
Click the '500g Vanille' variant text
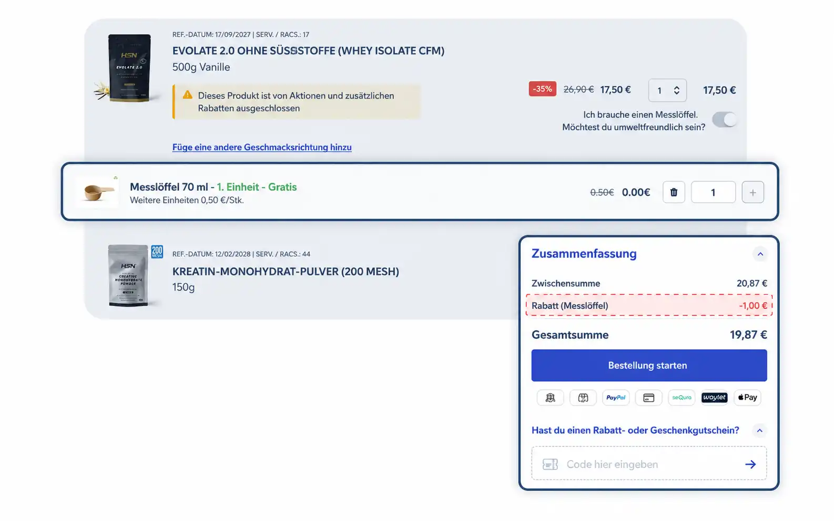point(201,67)
